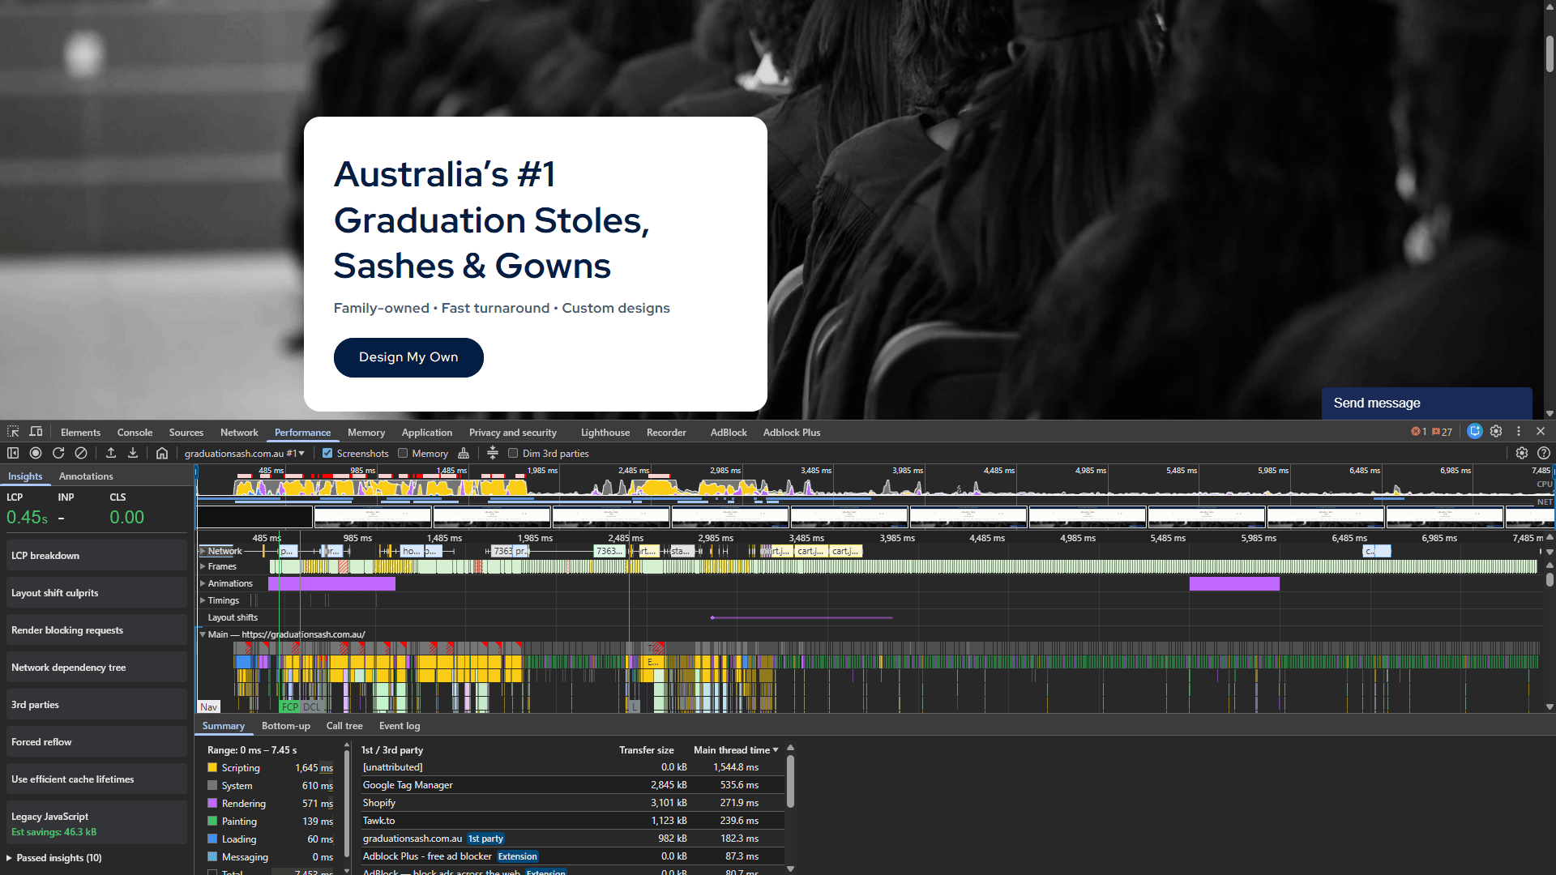1556x875 pixels.
Task: Expand the Network track in the timeline
Action: [x=203, y=550]
